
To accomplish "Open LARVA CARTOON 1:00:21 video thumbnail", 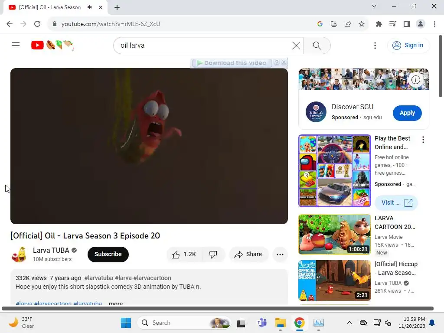I will [x=334, y=235].
